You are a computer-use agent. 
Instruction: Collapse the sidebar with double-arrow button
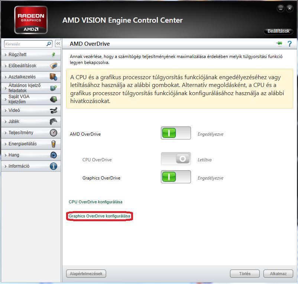click(58, 43)
